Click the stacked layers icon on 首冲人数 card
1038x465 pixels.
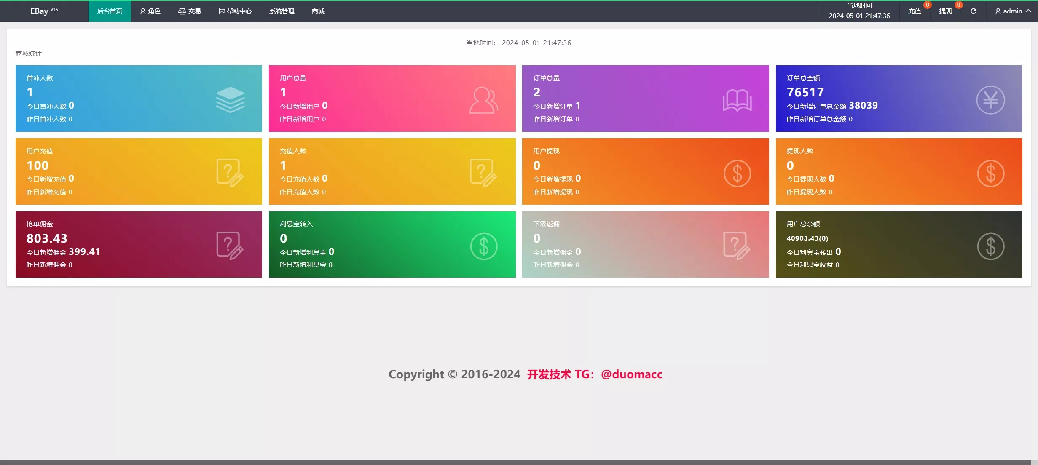[x=230, y=100]
